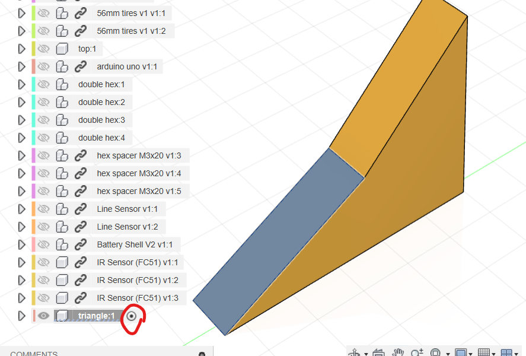Screen dimensions: 526x356
Task: Click component icon next to top:1
Action: 62,49
